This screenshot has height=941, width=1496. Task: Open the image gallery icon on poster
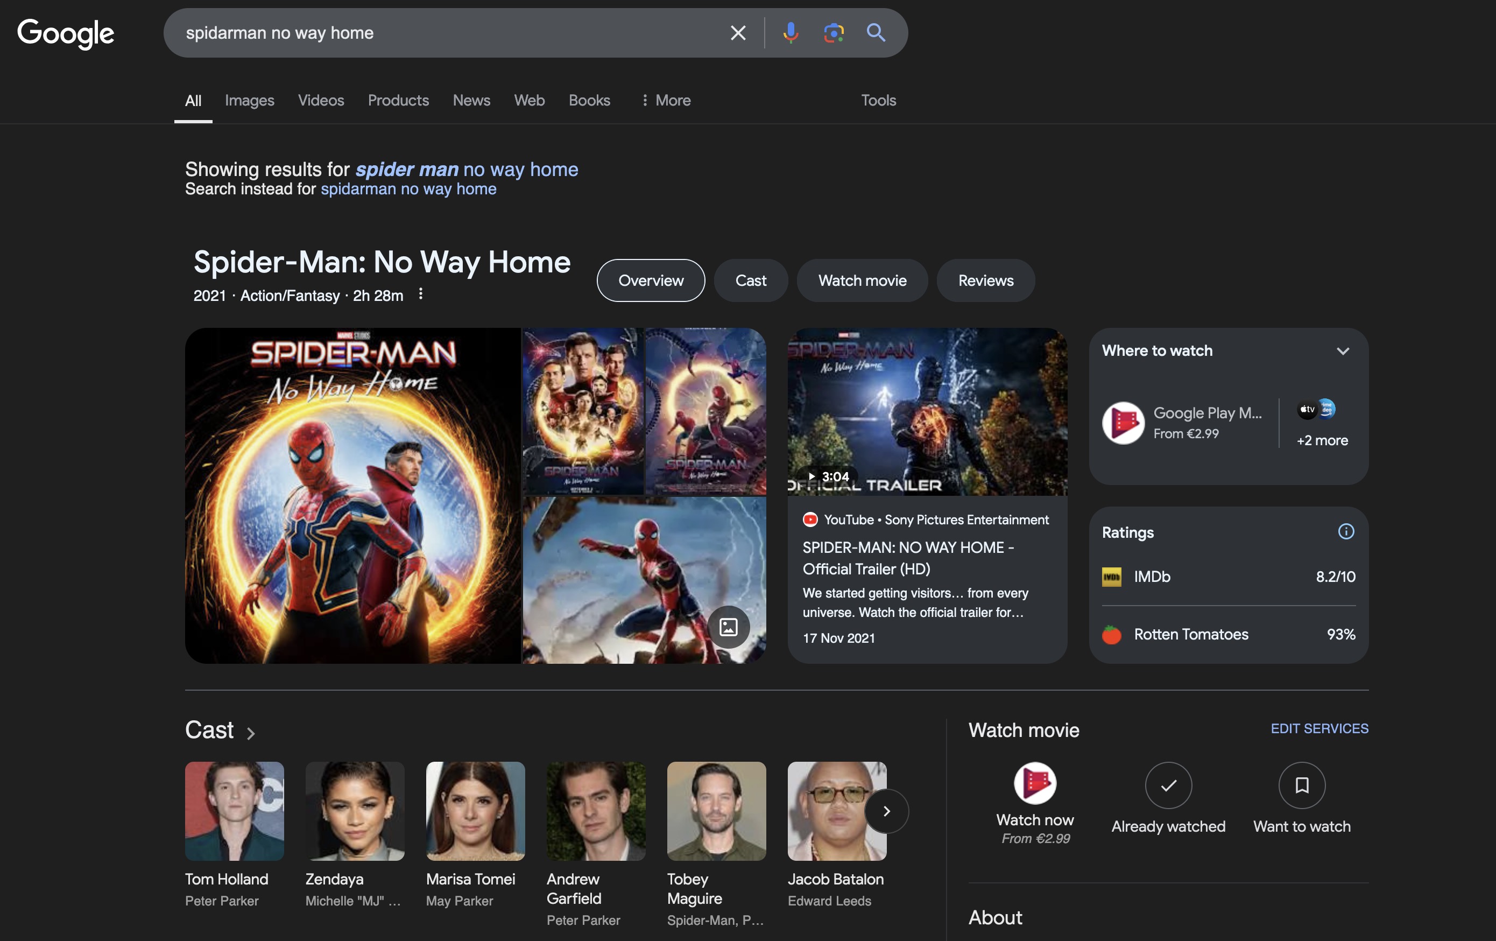[x=728, y=627]
